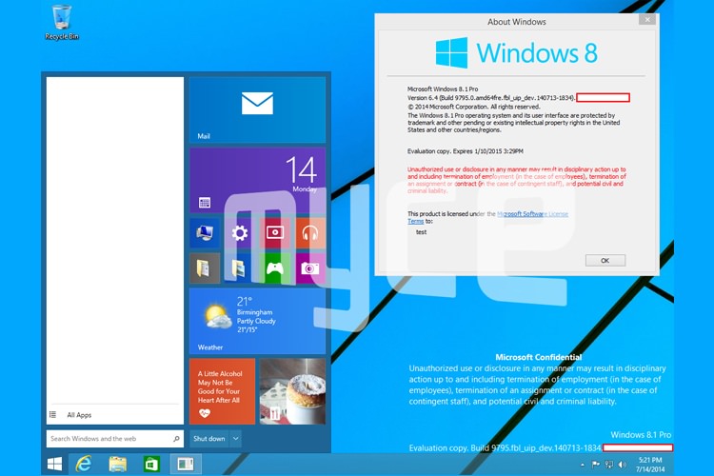The width and height of the screenshot is (714, 476).
Task: Click the active winver app taskbar button
Action: tap(186, 465)
